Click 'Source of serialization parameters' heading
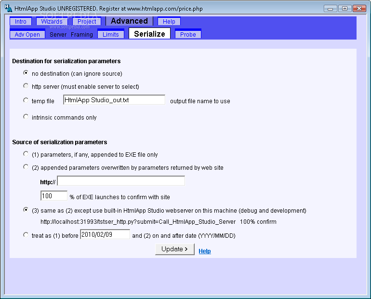371x299 pixels. click(60, 142)
